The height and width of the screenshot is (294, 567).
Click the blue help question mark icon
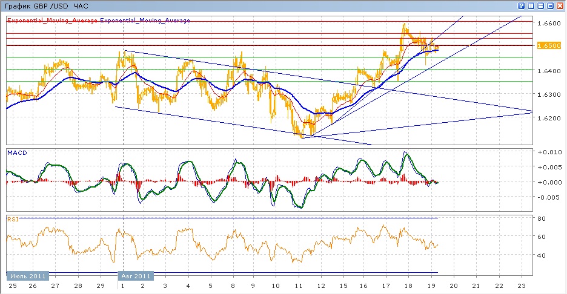[x=522, y=5]
